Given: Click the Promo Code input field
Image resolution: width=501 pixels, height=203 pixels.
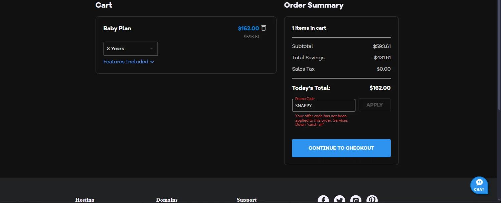Looking at the screenshot, I should pos(323,105).
